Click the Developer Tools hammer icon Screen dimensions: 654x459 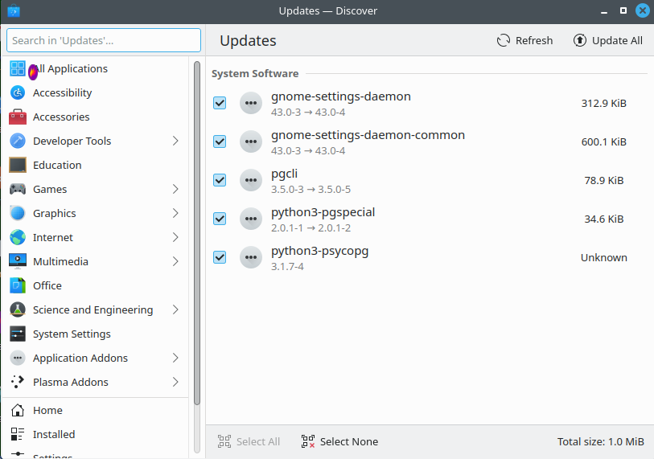[18, 141]
